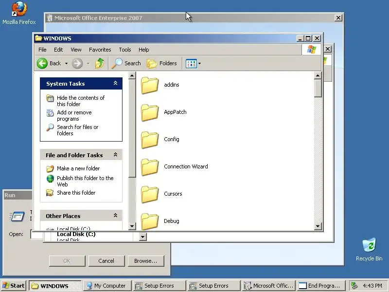
Task: Click Share this folder link
Action: coord(76,193)
